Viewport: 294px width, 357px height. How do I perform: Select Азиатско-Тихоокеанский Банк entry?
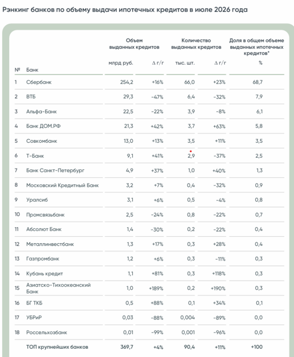pyautogui.click(x=58, y=288)
